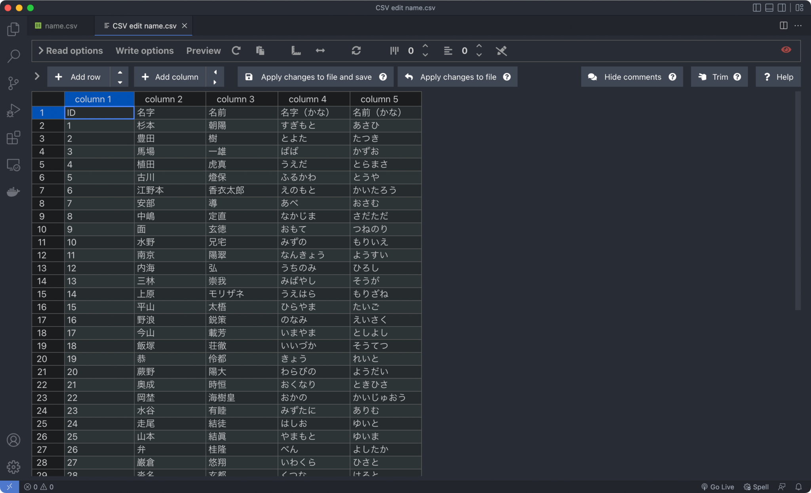Open the Search icon in the sidebar
The image size is (811, 493).
coord(13,56)
